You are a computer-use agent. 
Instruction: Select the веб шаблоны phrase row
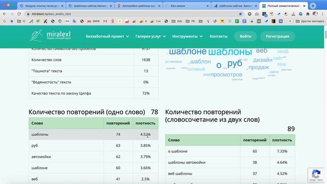(230, 174)
